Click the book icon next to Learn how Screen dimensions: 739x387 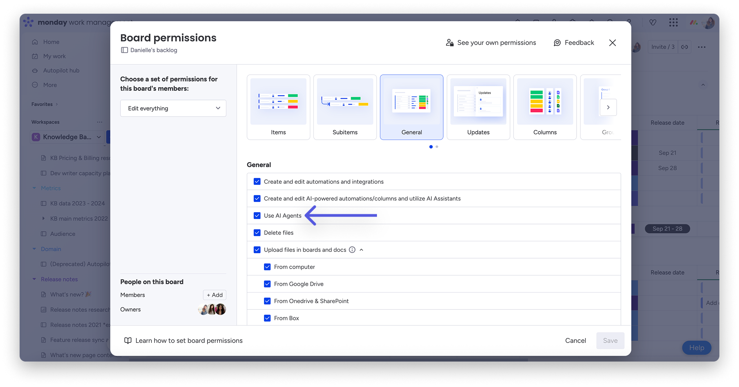click(128, 340)
